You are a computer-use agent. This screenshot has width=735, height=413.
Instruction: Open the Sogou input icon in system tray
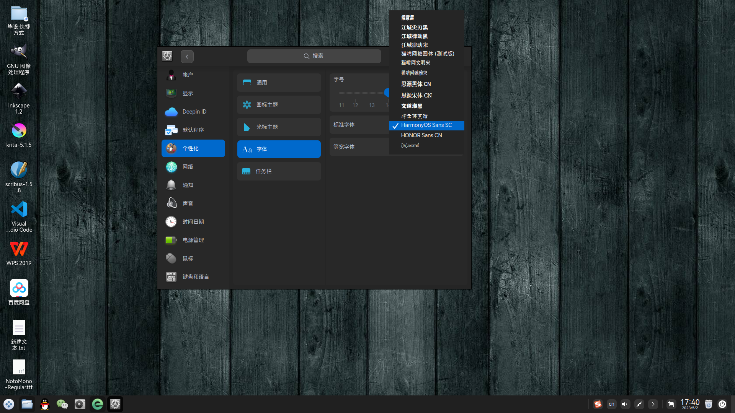point(598,404)
